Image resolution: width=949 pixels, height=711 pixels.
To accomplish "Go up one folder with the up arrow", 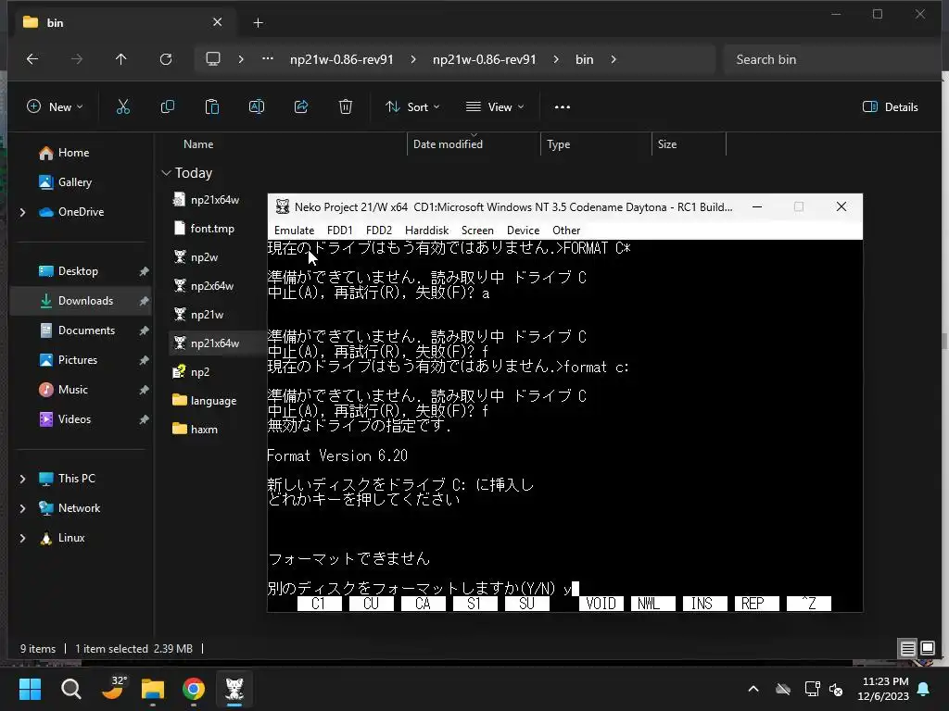I will coord(121,59).
